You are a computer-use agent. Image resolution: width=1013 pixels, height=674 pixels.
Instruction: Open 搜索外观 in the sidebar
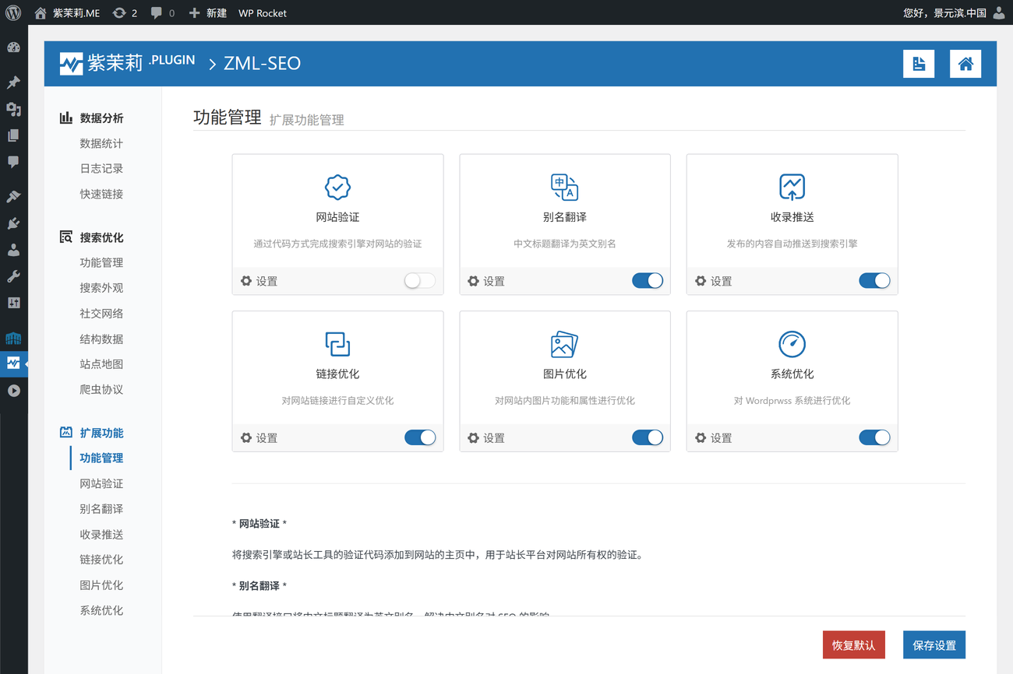coord(101,288)
